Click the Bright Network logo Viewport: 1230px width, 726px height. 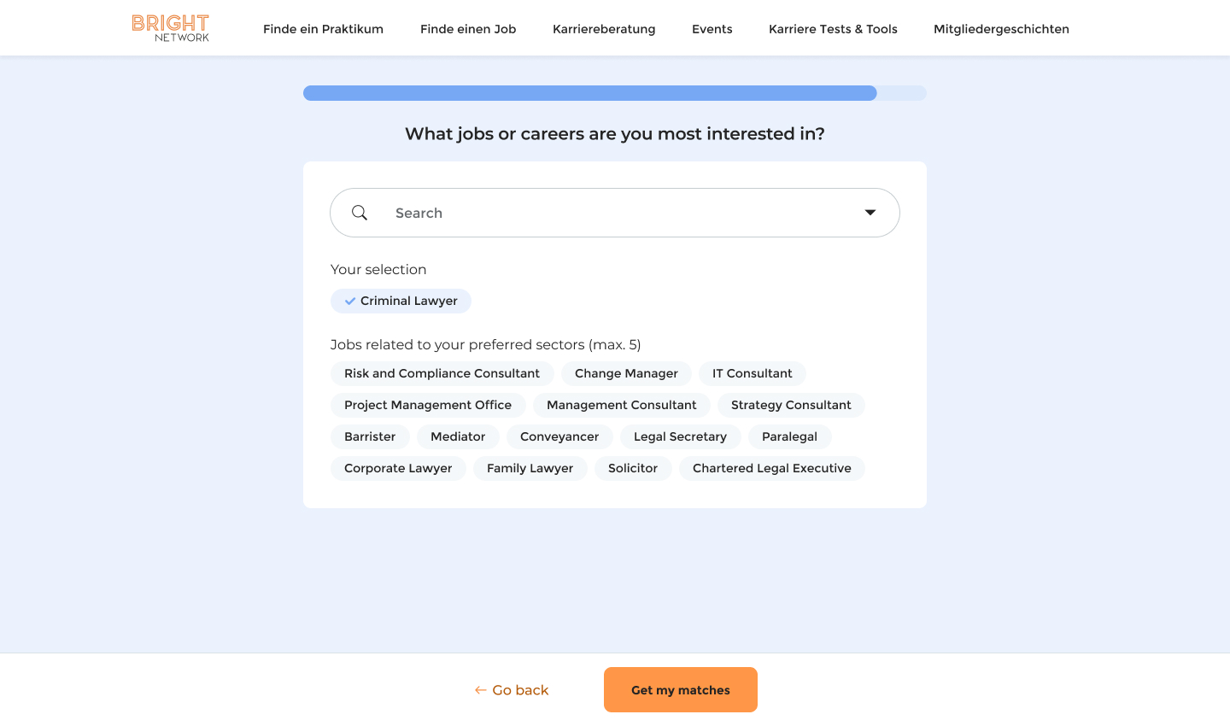point(171,28)
